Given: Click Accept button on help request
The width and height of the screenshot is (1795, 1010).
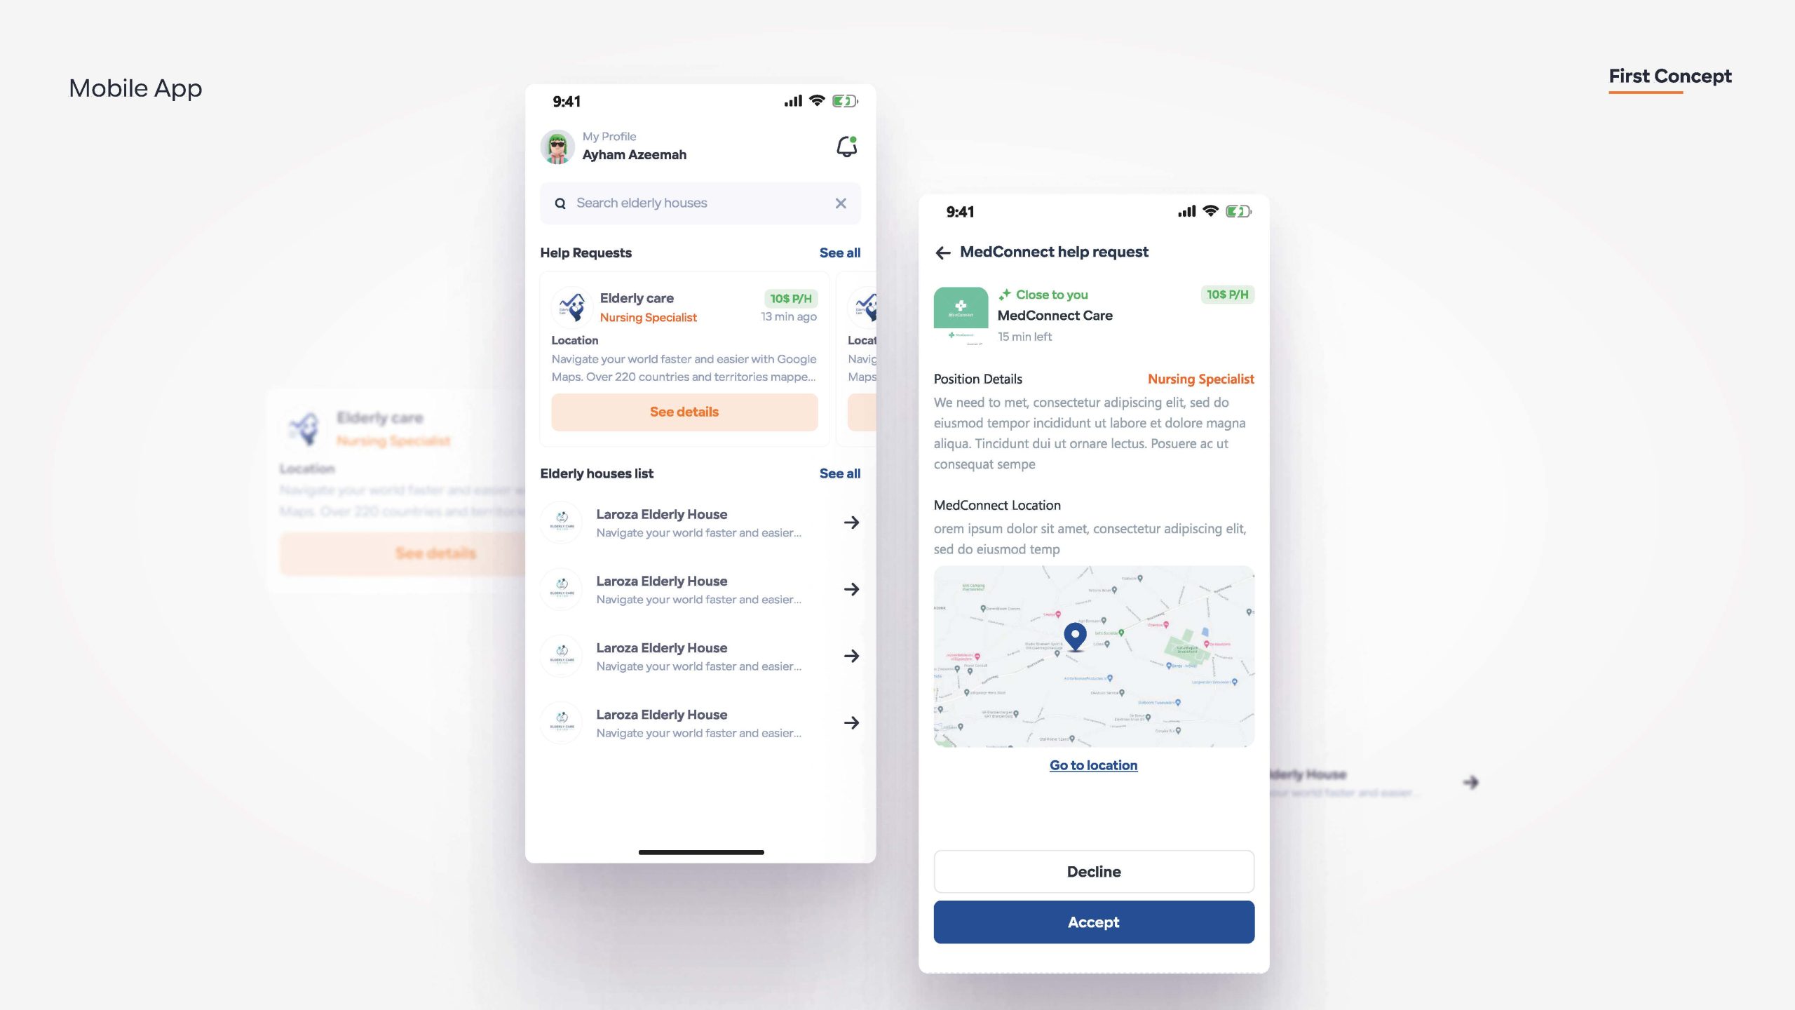Looking at the screenshot, I should [x=1094, y=921].
